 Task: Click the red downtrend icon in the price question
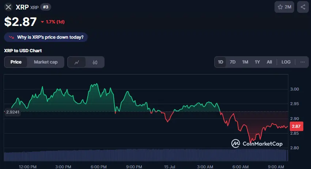point(11,37)
